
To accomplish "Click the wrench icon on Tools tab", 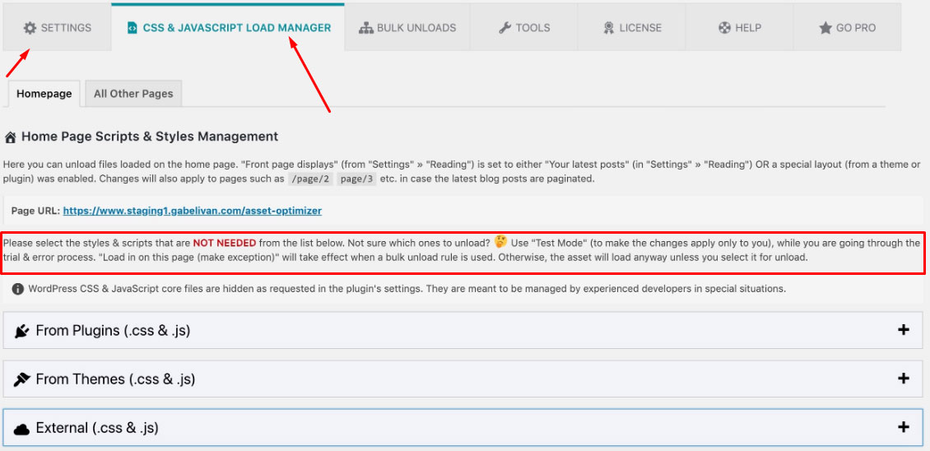I will [505, 28].
